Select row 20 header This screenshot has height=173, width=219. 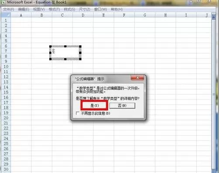pyautogui.click(x=6, y=118)
